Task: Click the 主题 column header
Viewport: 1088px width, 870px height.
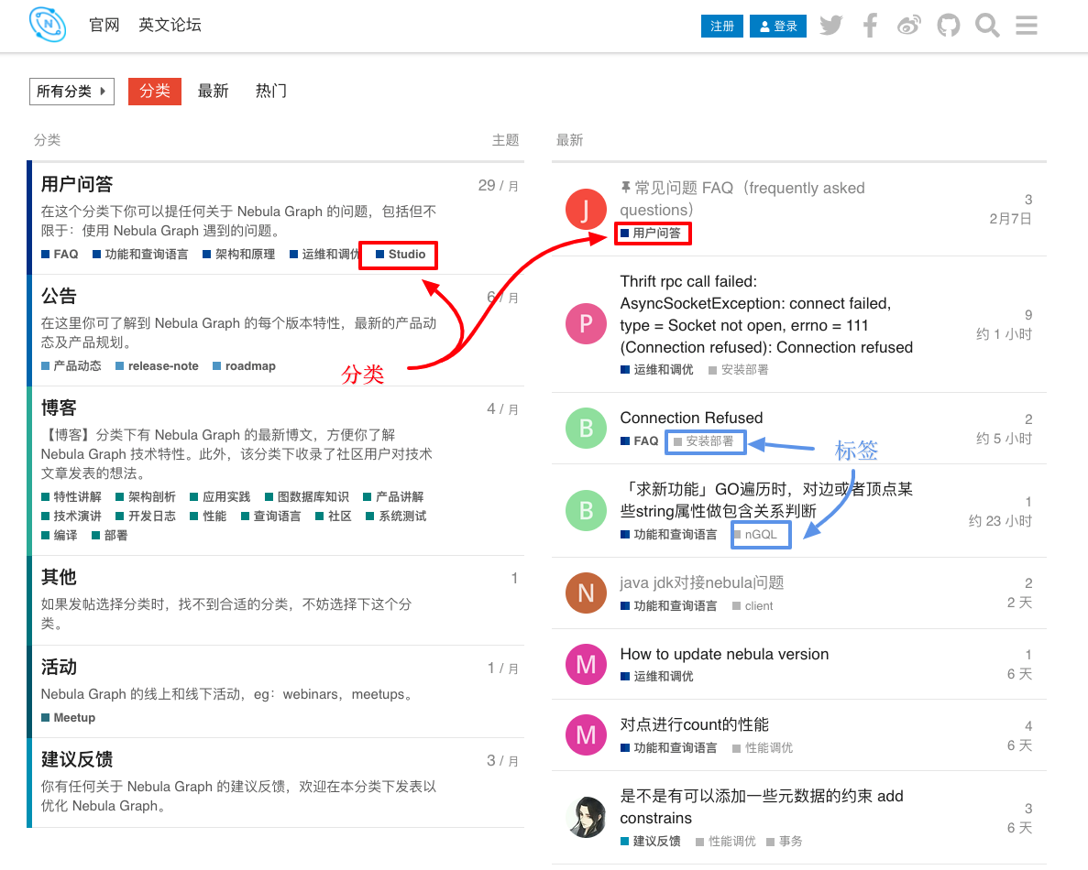Action: pyautogui.click(x=505, y=140)
